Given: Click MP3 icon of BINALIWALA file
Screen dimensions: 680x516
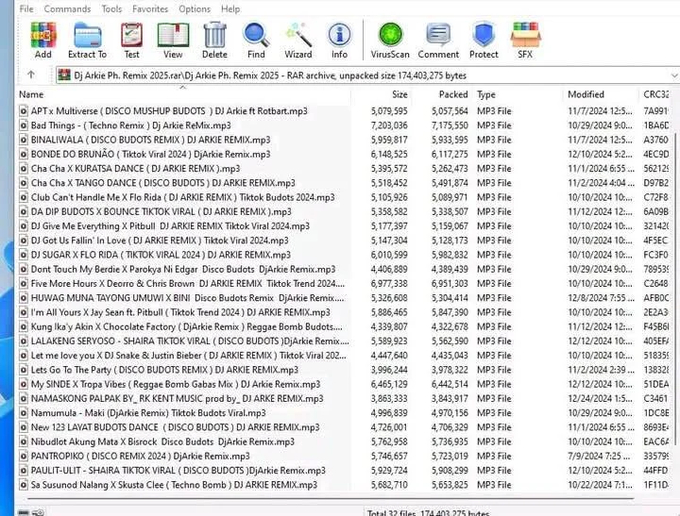Looking at the screenshot, I should pos(24,140).
